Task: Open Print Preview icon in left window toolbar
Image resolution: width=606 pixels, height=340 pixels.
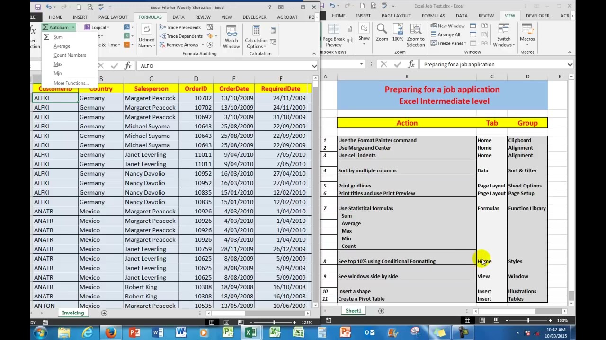Action: [90, 7]
